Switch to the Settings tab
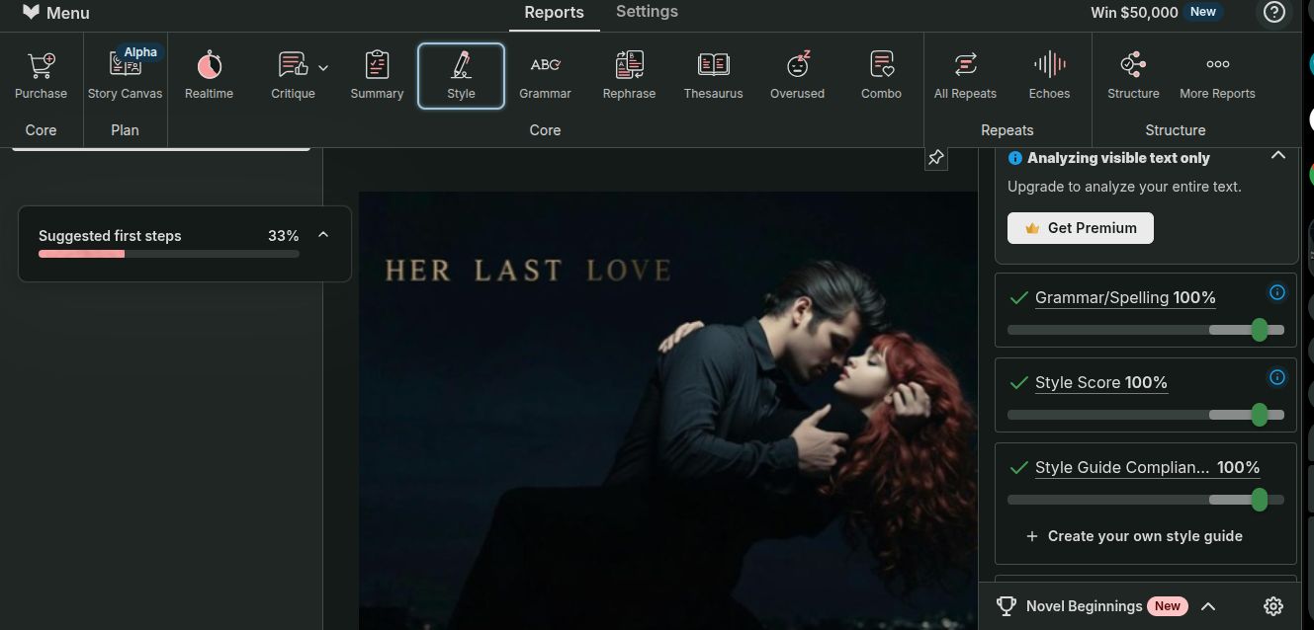The image size is (1314, 630). point(647,12)
